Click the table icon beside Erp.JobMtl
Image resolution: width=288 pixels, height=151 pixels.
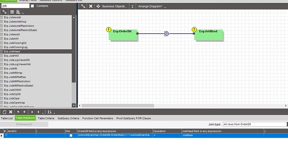tap(2, 68)
